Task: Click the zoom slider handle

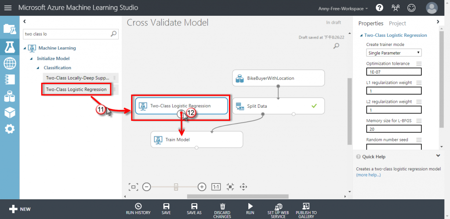Action: tap(176, 187)
